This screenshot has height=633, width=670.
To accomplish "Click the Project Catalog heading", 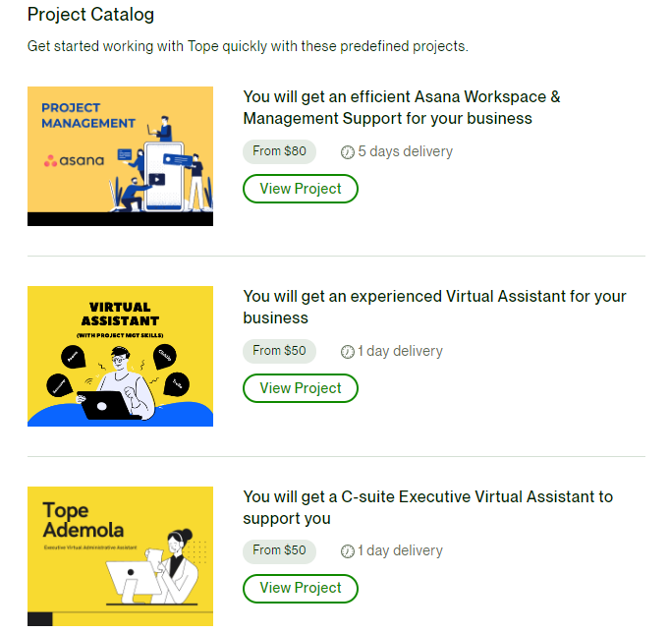I will pos(90,15).
